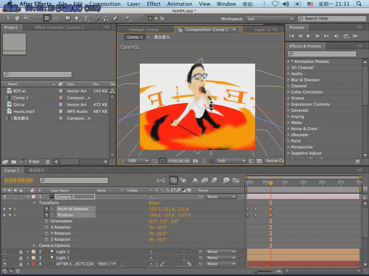Click the trash icon in Project panel

(48, 162)
